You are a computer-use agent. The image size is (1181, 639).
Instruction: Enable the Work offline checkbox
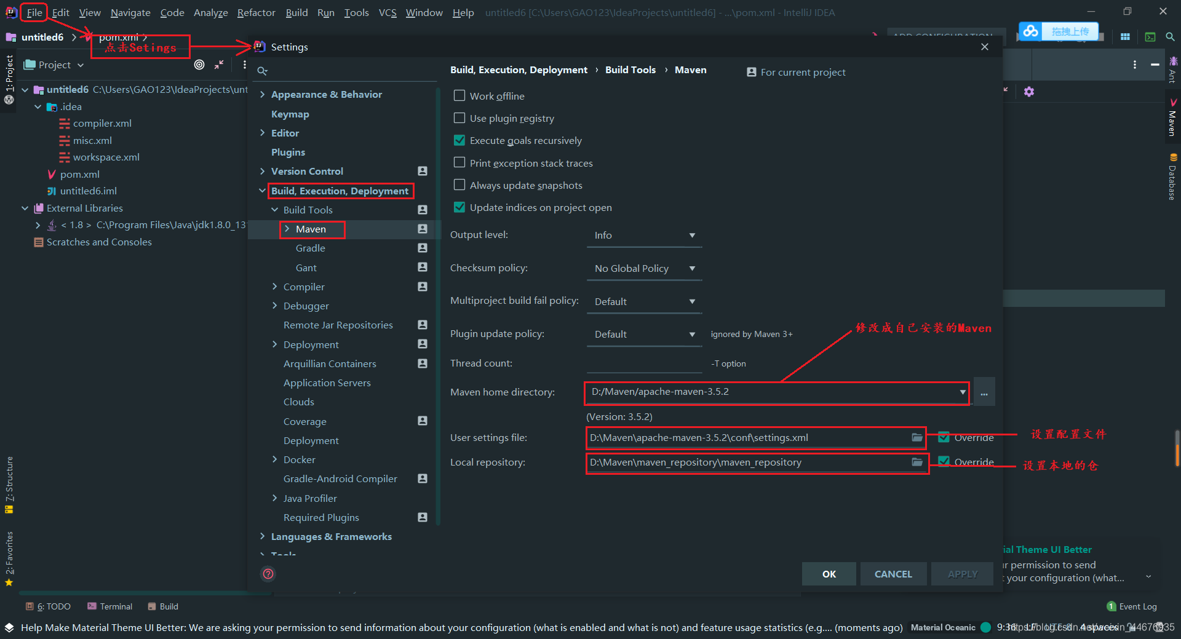point(459,96)
